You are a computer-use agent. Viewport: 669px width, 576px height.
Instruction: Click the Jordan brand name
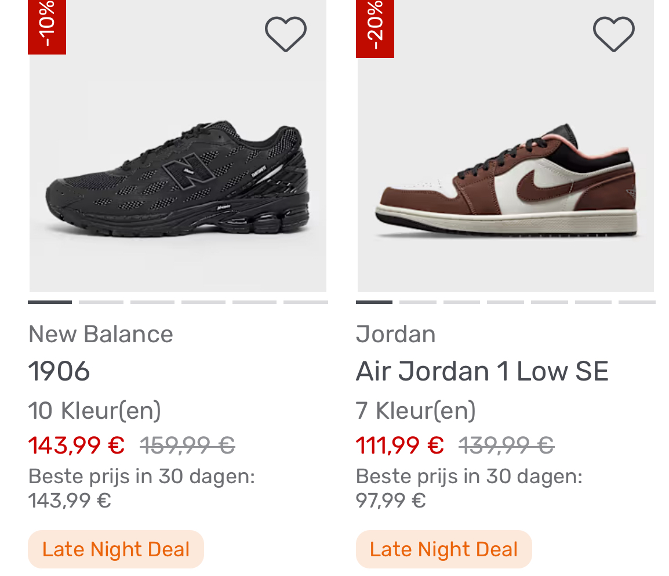point(395,334)
